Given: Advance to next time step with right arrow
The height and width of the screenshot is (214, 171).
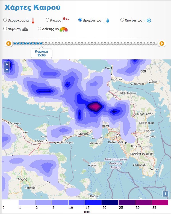Looking at the screenshot, I should pos(162,43).
